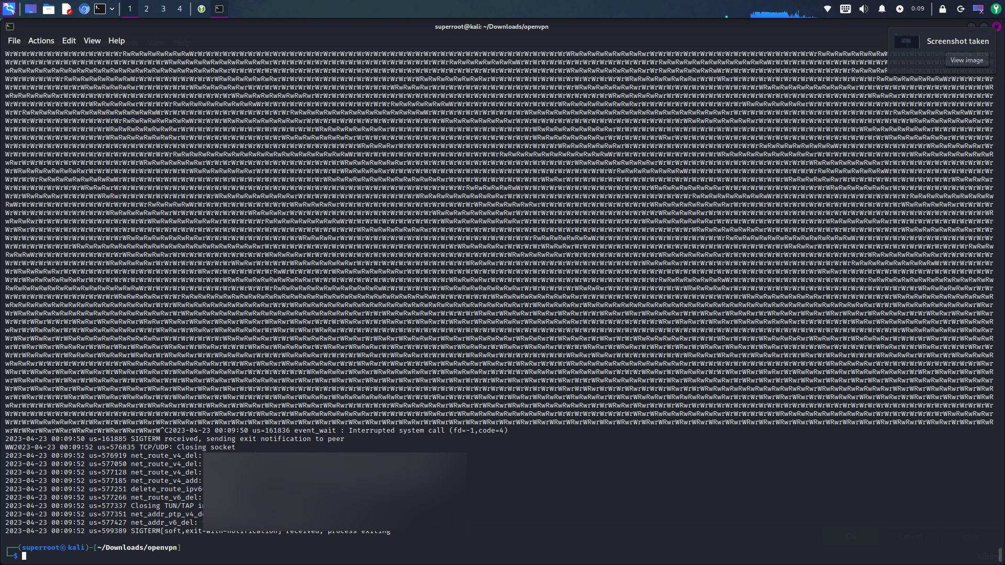This screenshot has width=1005, height=565.
Task: Open the volume control in the tray
Action: pyautogui.click(x=864, y=9)
